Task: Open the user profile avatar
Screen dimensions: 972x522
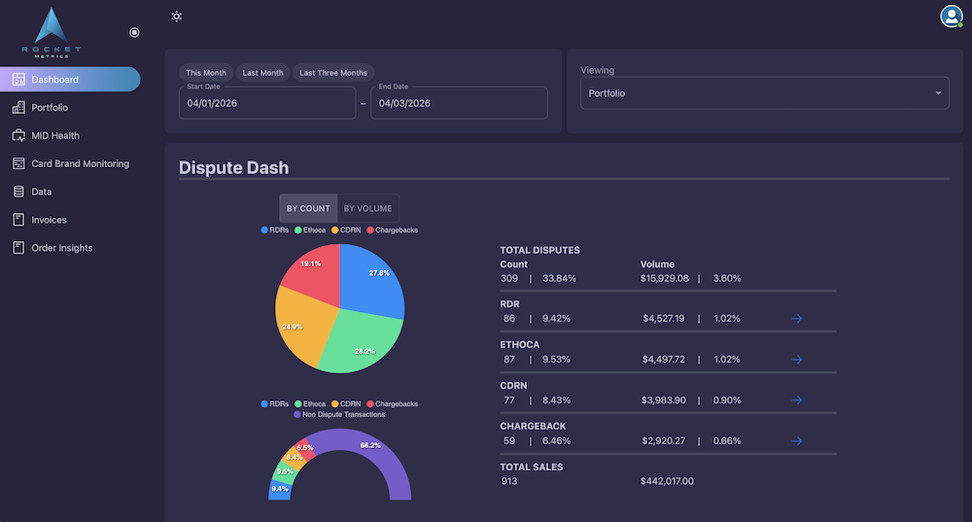Action: tap(951, 17)
